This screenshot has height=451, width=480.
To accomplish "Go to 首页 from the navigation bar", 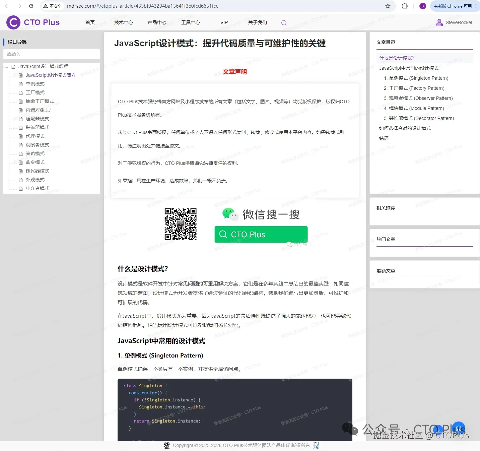I will point(90,22).
